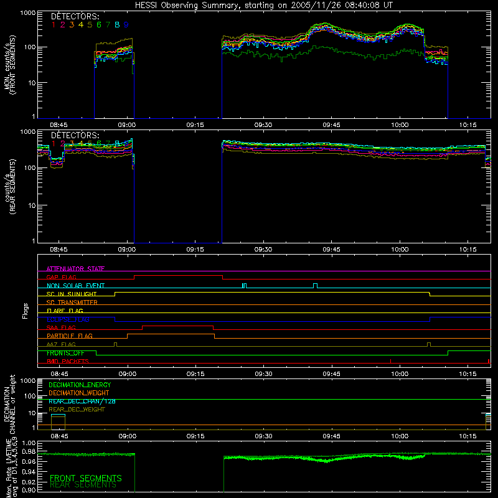
Task: Click the SAA_FLAG label
Action: click(61, 327)
